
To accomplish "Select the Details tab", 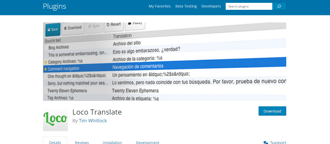I will pyautogui.click(x=55, y=142).
